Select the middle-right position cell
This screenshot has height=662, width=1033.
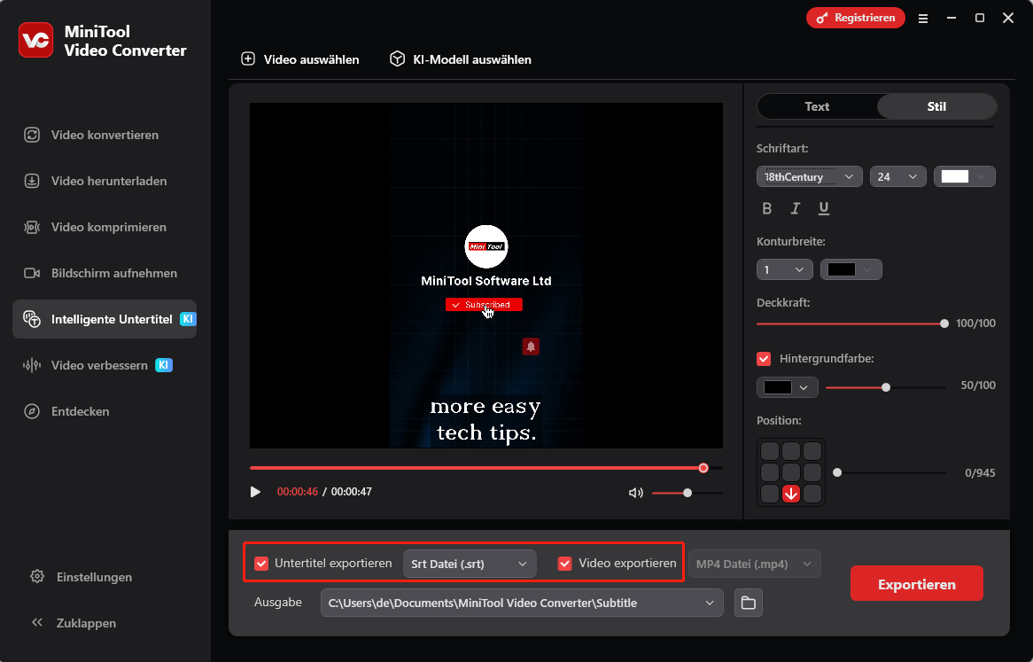point(812,472)
